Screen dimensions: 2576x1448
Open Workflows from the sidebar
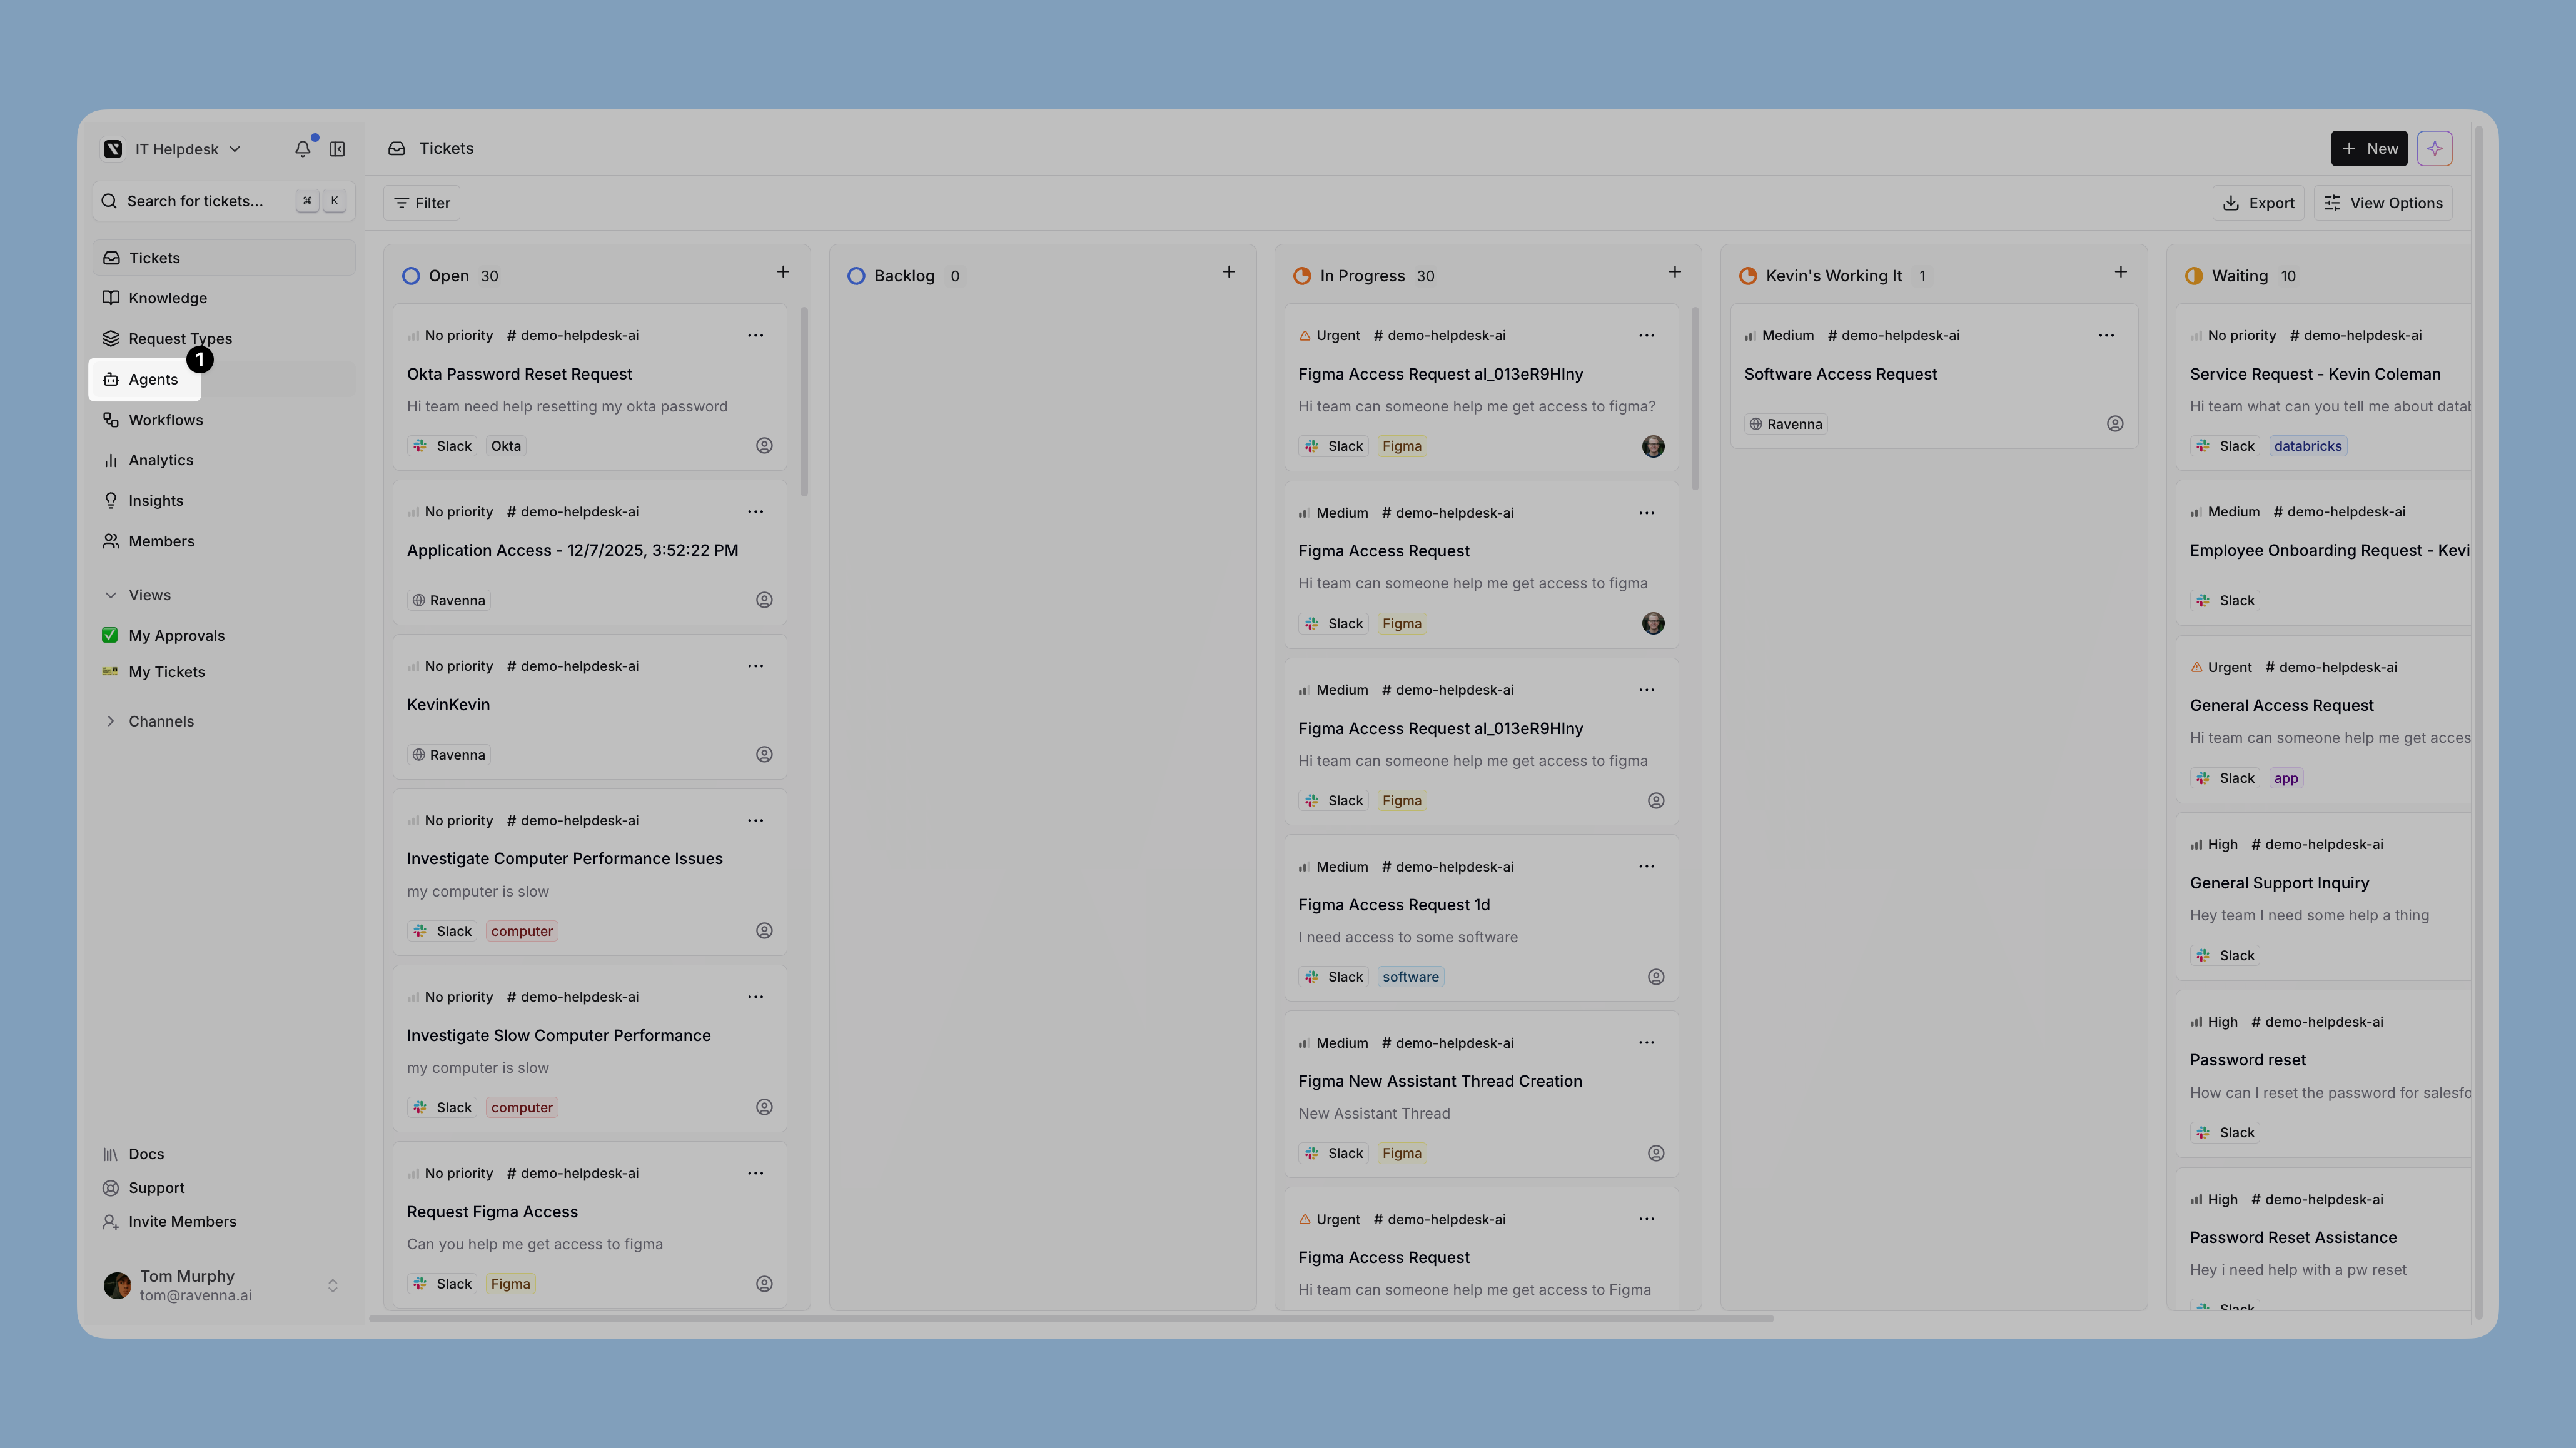[165, 420]
